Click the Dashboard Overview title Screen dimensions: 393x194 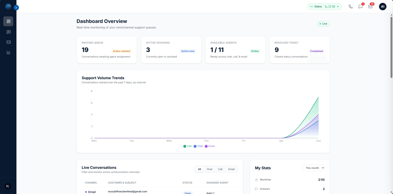(x=102, y=21)
